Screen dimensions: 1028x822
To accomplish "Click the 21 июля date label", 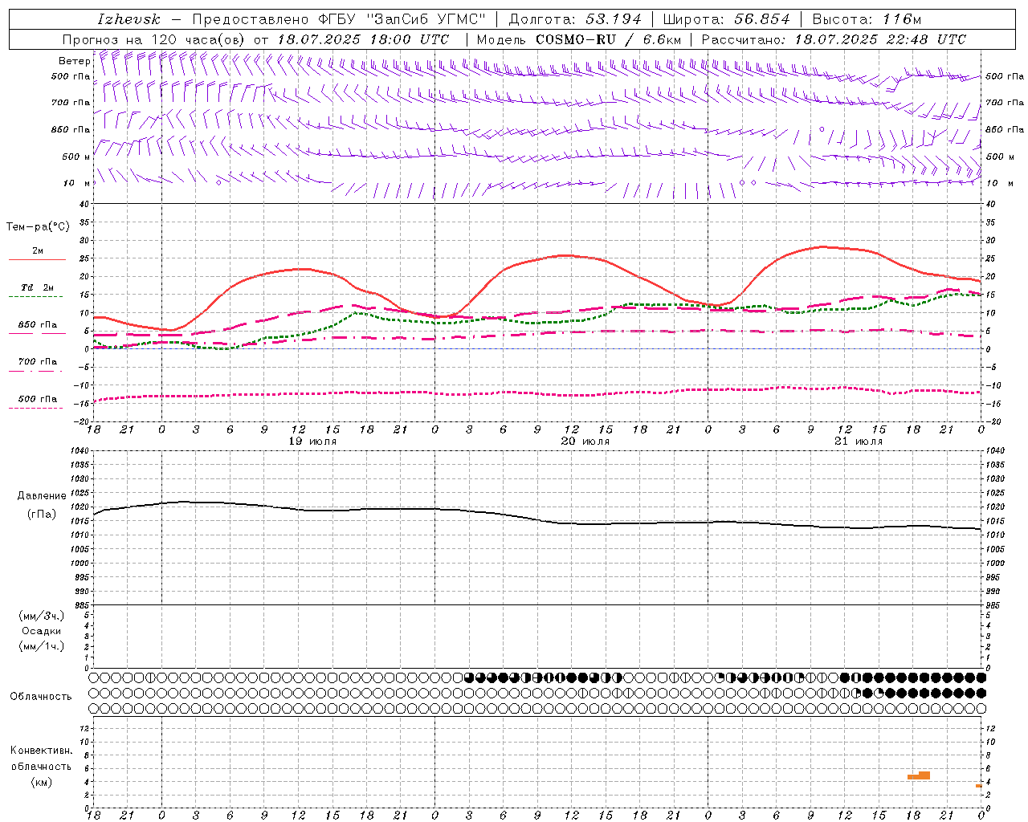I will (857, 442).
